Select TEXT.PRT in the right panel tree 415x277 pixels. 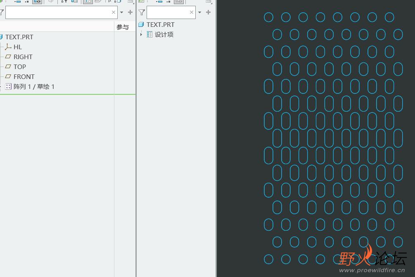click(x=160, y=25)
